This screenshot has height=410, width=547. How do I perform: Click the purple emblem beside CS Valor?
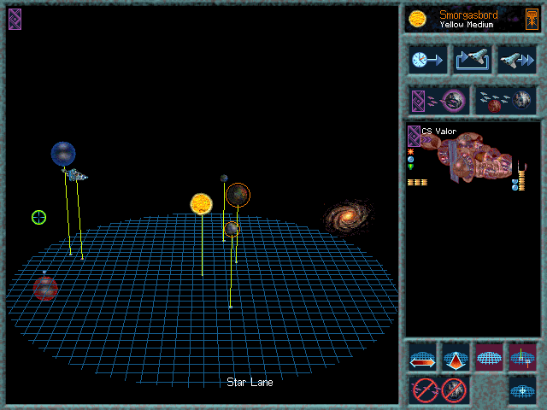tap(414, 136)
